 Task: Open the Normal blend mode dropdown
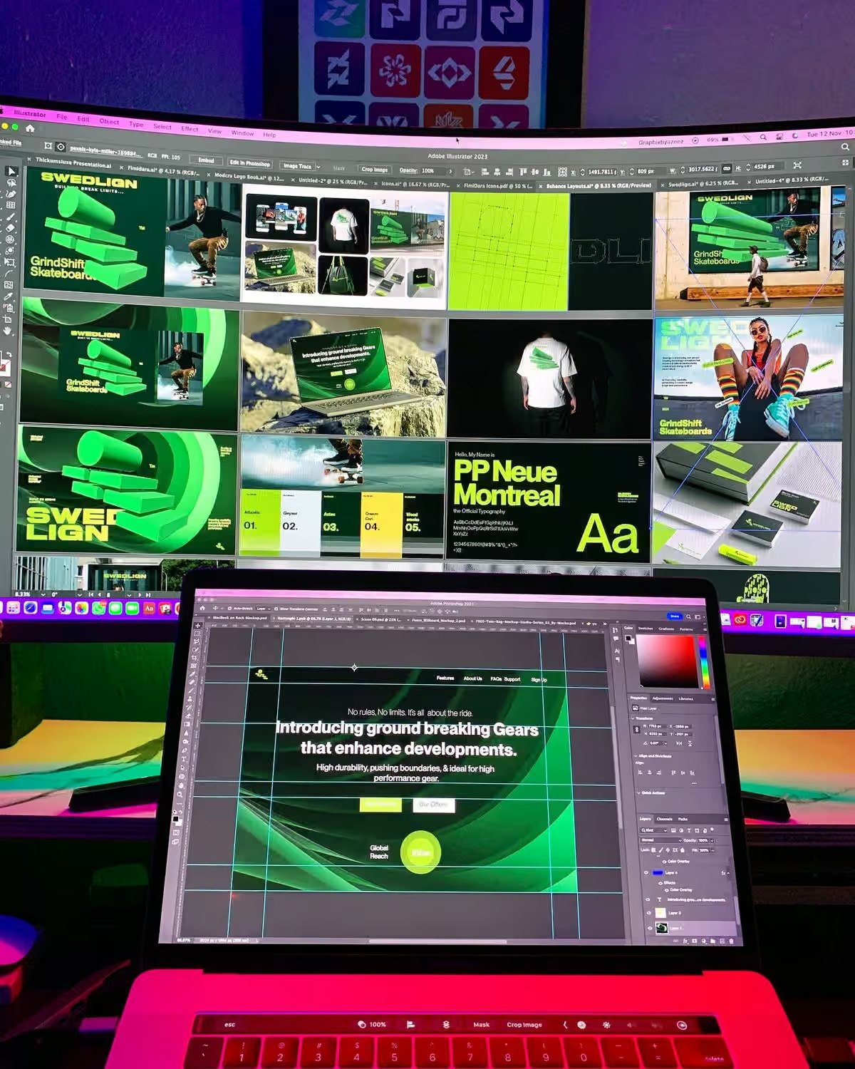661,840
